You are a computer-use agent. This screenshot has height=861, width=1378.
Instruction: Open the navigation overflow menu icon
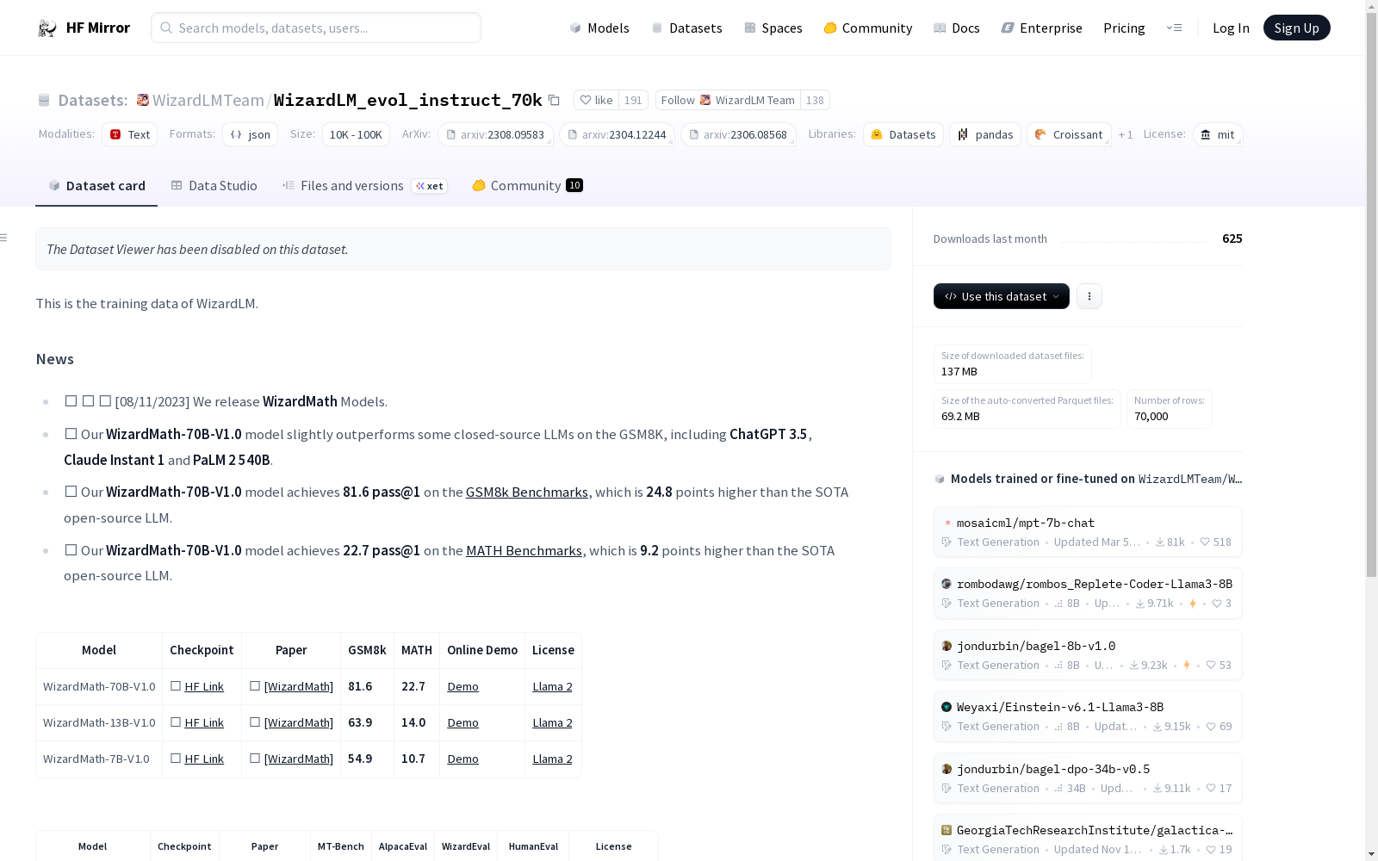[x=1174, y=28]
